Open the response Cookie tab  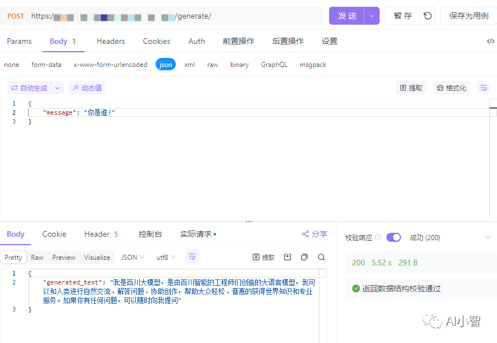[x=54, y=234]
